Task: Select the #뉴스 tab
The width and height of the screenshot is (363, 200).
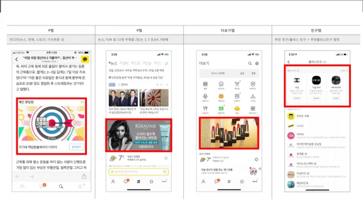Action: pos(113,63)
